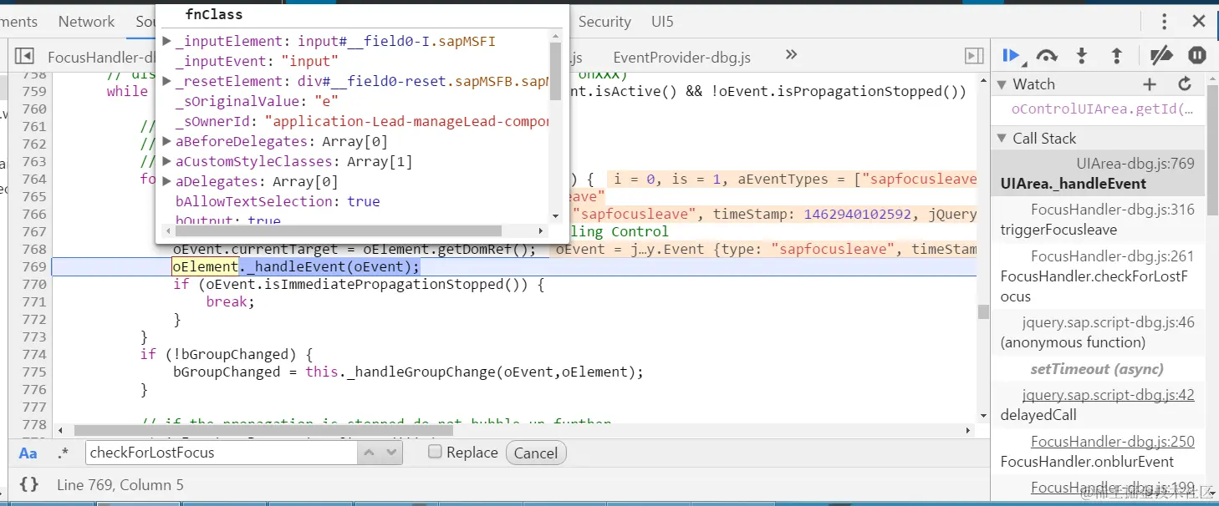Image resolution: width=1219 pixels, height=506 pixels.
Task: Pretty print the source code
Action: click(x=28, y=484)
